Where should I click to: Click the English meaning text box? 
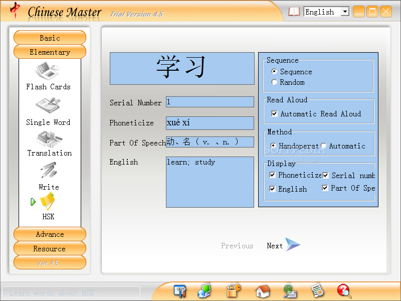click(210, 182)
